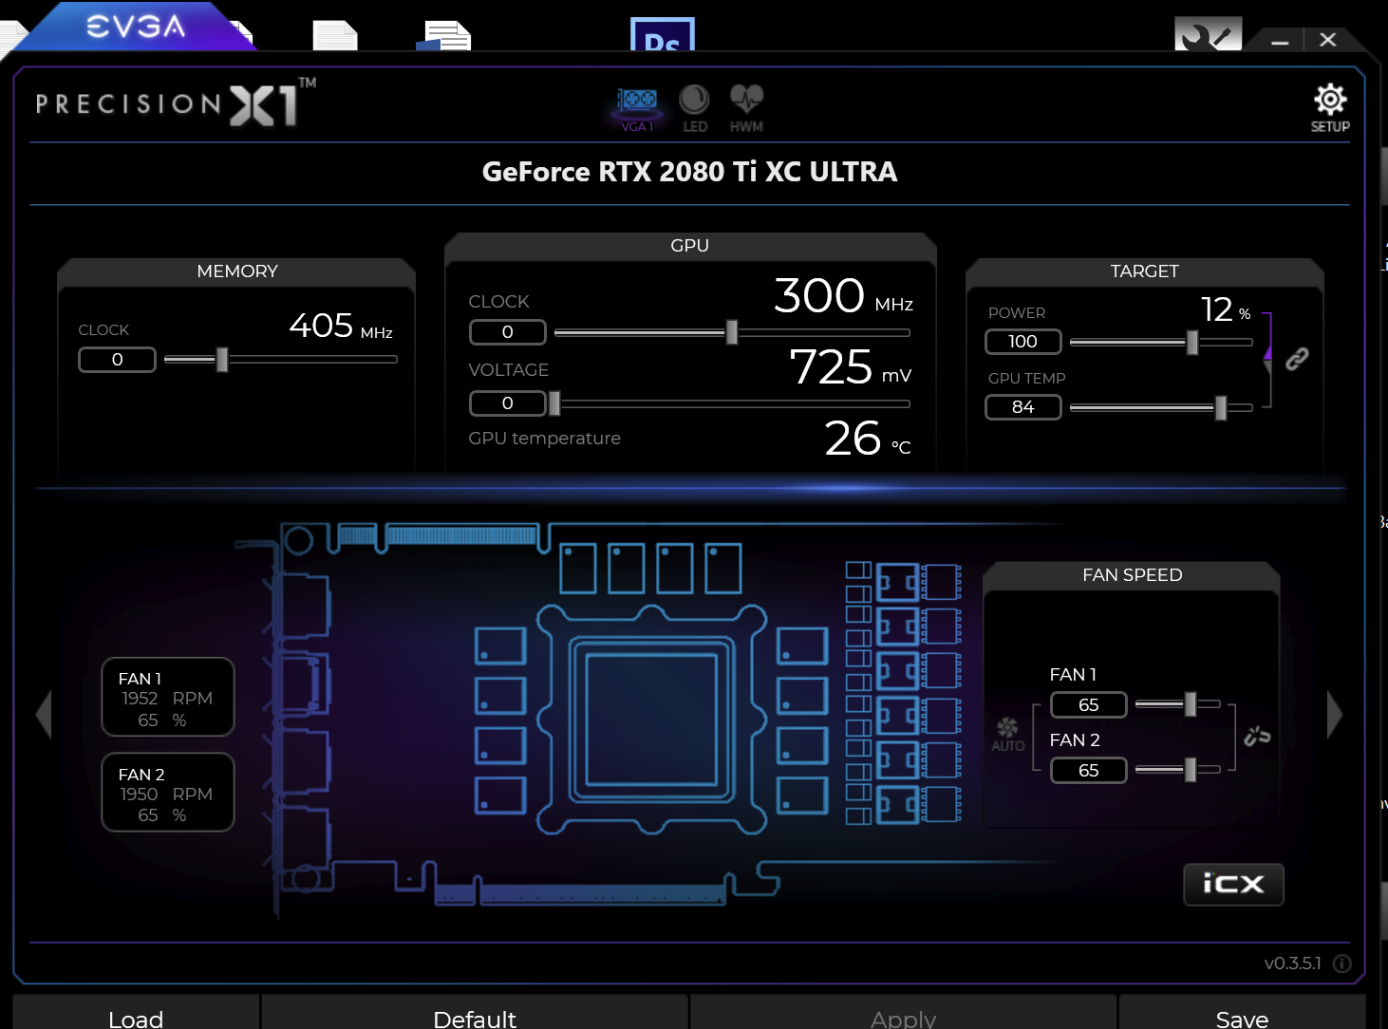Click the GPU clock slider handle
The width and height of the screenshot is (1388, 1029).
pyautogui.click(x=732, y=332)
